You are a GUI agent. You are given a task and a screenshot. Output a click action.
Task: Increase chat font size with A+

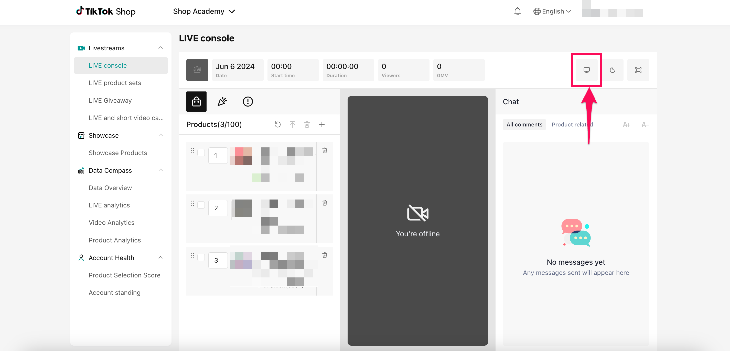point(626,124)
